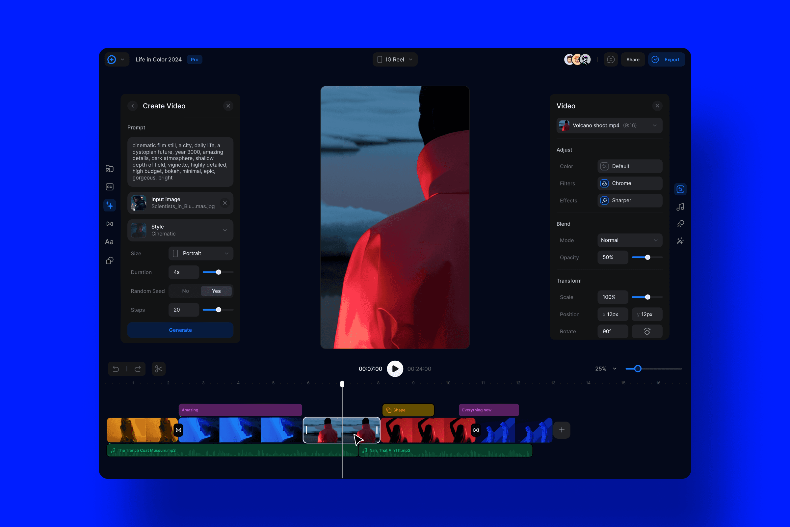The height and width of the screenshot is (527, 790).
Task: Open the Aa text tool
Action: 109,242
